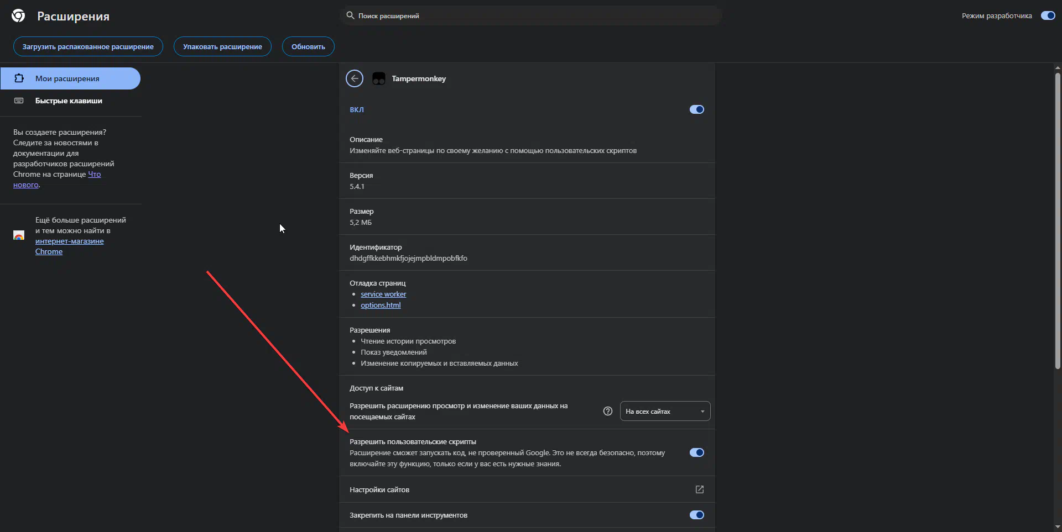Open Быстрые клавиши sidebar item
This screenshot has width=1062, height=532.
69,101
